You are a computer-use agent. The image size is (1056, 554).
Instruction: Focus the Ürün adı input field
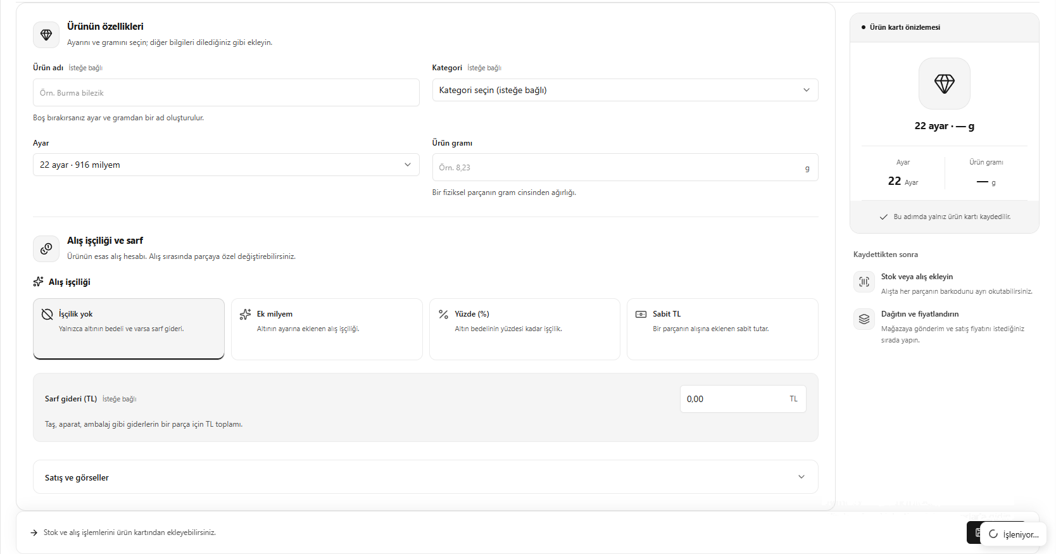point(226,92)
